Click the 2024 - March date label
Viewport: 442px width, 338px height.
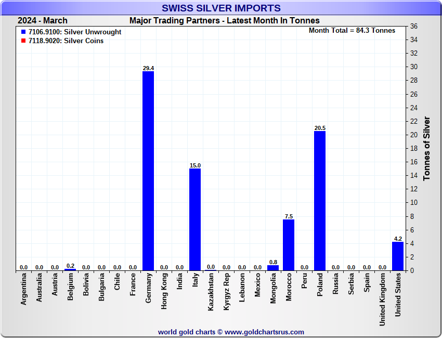point(43,21)
